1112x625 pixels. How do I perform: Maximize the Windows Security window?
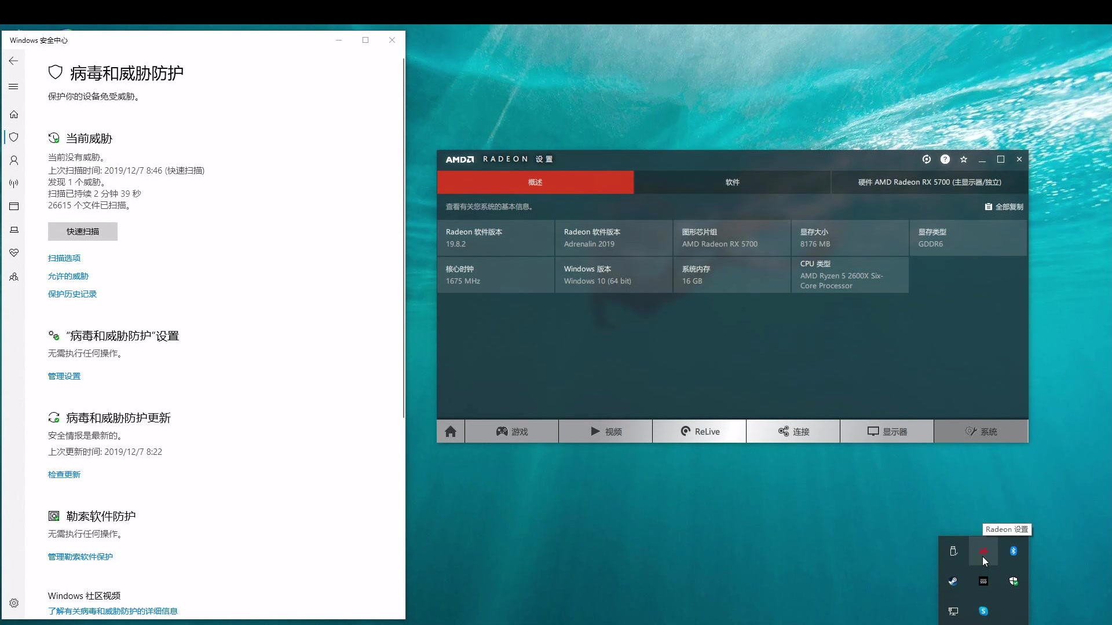365,40
